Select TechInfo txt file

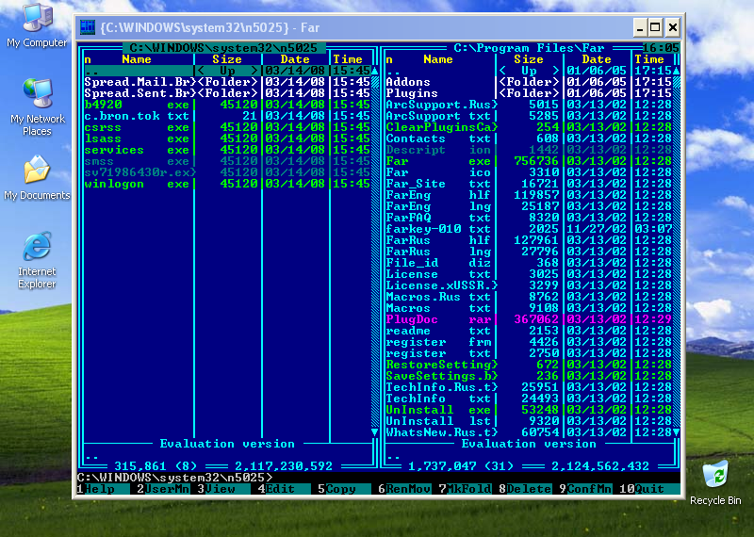pos(529,399)
